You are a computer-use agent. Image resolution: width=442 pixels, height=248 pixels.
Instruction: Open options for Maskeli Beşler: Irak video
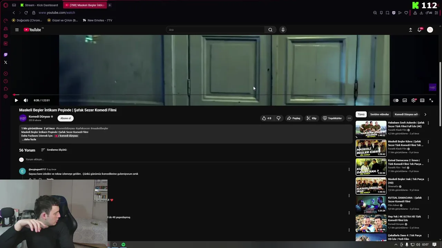[428, 179]
